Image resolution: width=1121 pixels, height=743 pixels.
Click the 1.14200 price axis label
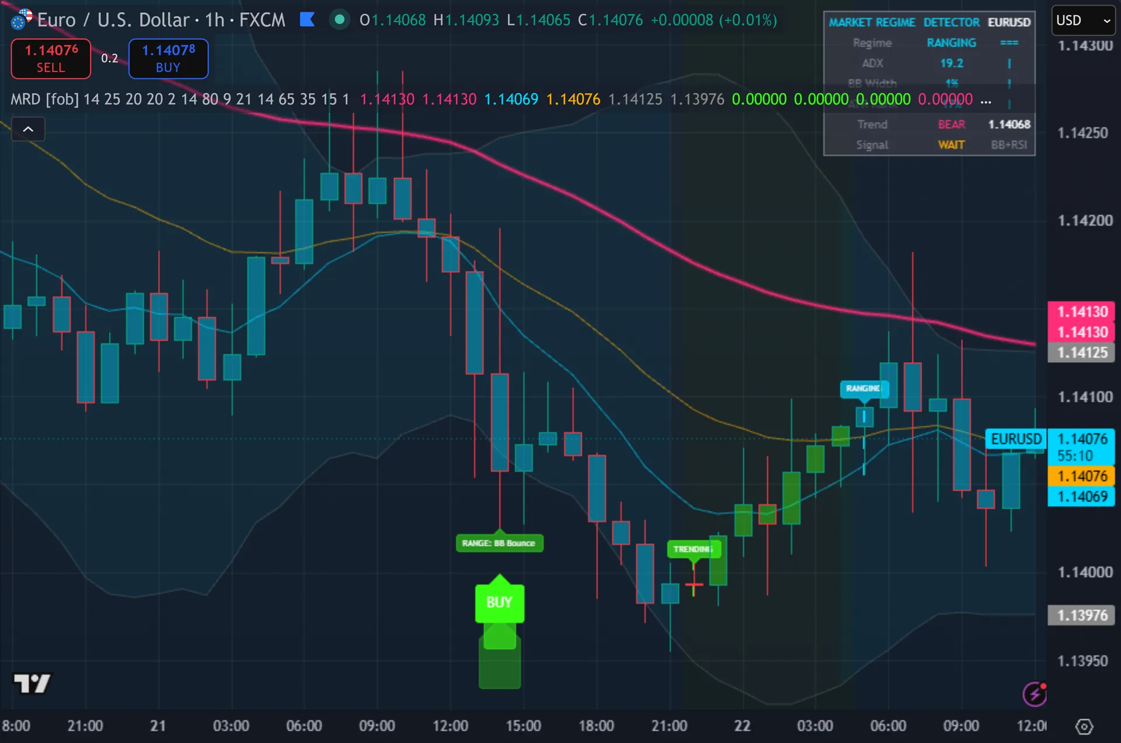(1085, 221)
